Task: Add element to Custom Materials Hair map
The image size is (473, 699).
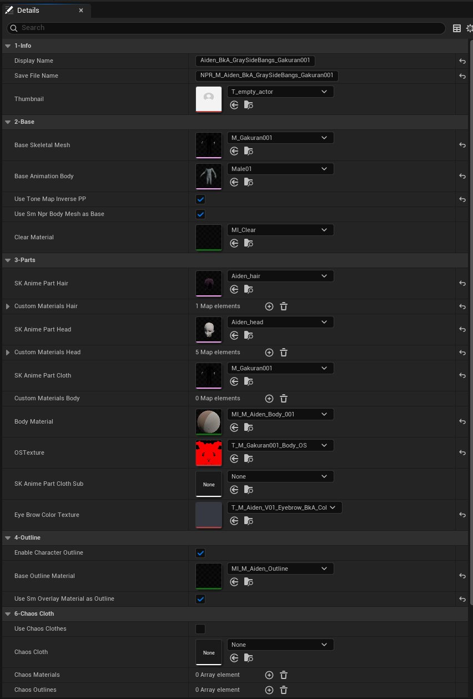Action: pyautogui.click(x=269, y=306)
